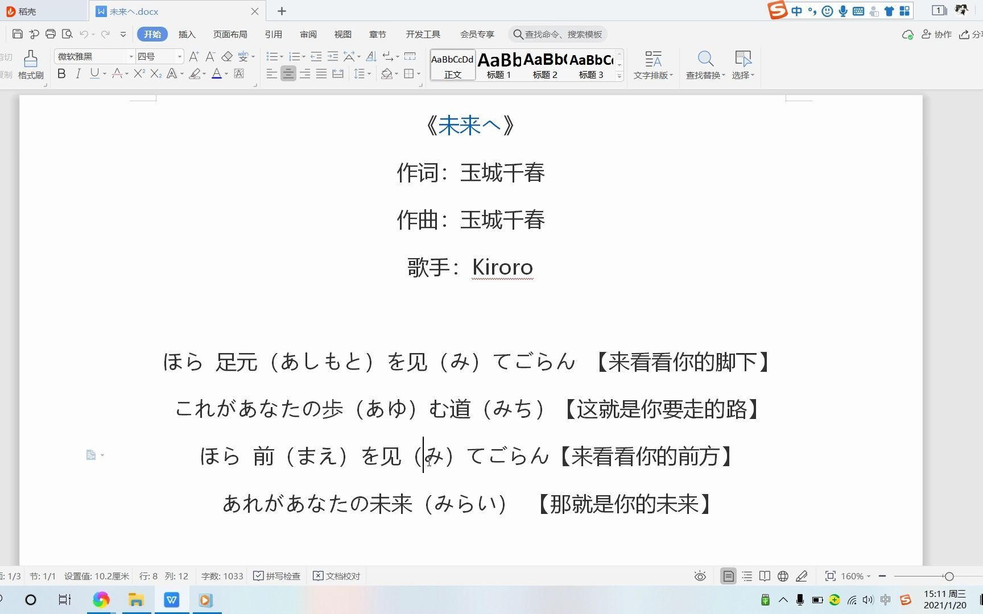Apply character border icon
Screen dimensions: 983x614
pos(239,73)
